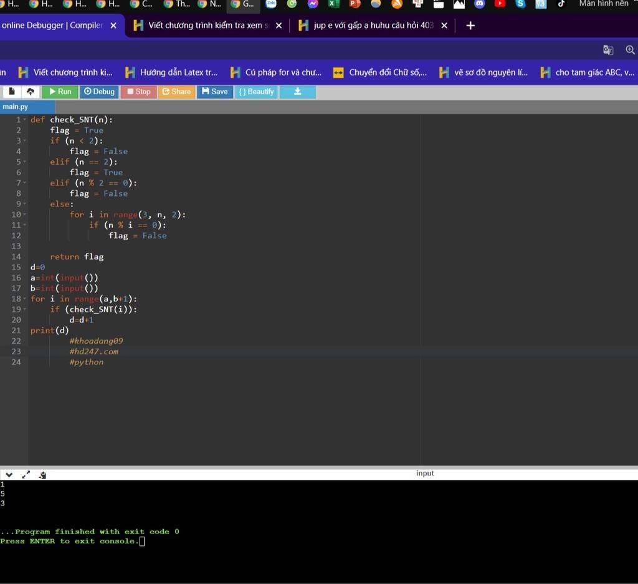Viewport: 638px width, 584px height.
Task: Close the 'Viết chương trình kiểm tra xem' tab
Action: 279,25
